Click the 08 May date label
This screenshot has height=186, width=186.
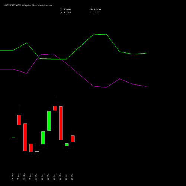(x=36, y=177)
